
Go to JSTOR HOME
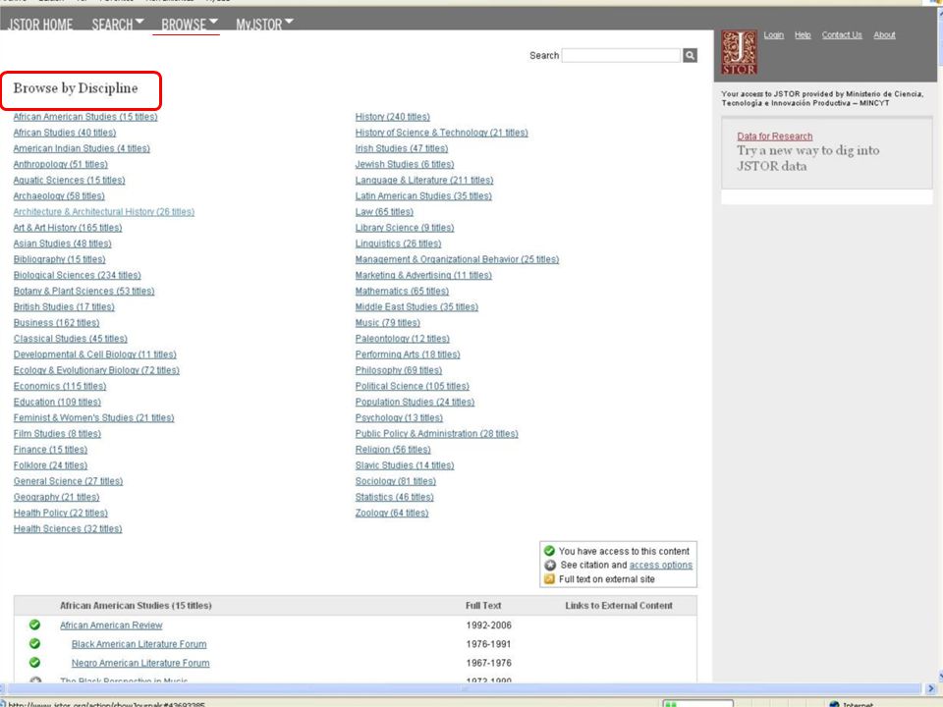(40, 24)
